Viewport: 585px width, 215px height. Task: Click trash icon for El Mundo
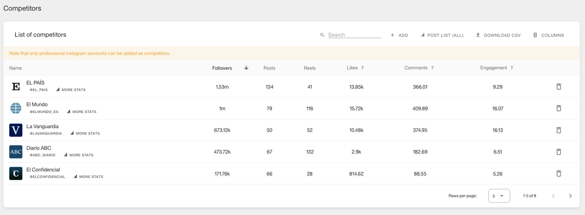559,108
